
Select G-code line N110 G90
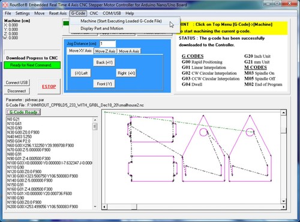pyautogui.click(x=16, y=167)
